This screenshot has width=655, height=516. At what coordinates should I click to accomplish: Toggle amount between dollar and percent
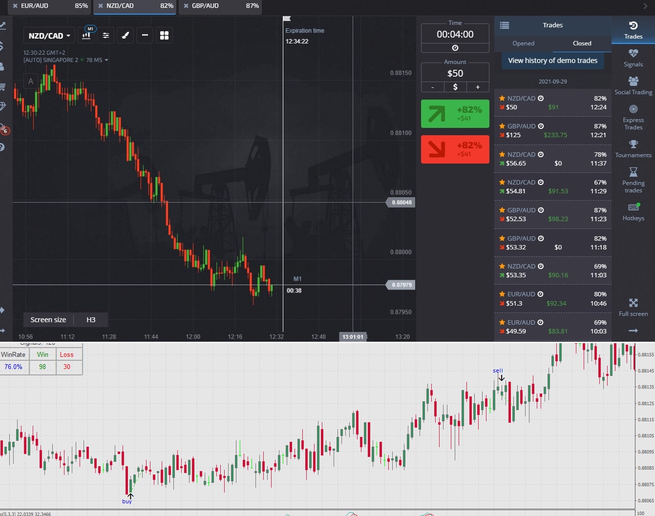pos(455,87)
